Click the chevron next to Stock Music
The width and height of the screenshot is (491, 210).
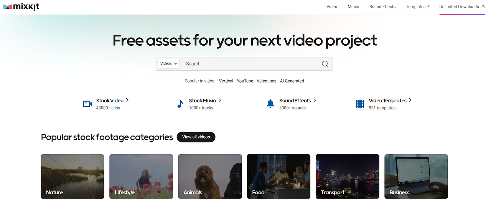tap(220, 100)
